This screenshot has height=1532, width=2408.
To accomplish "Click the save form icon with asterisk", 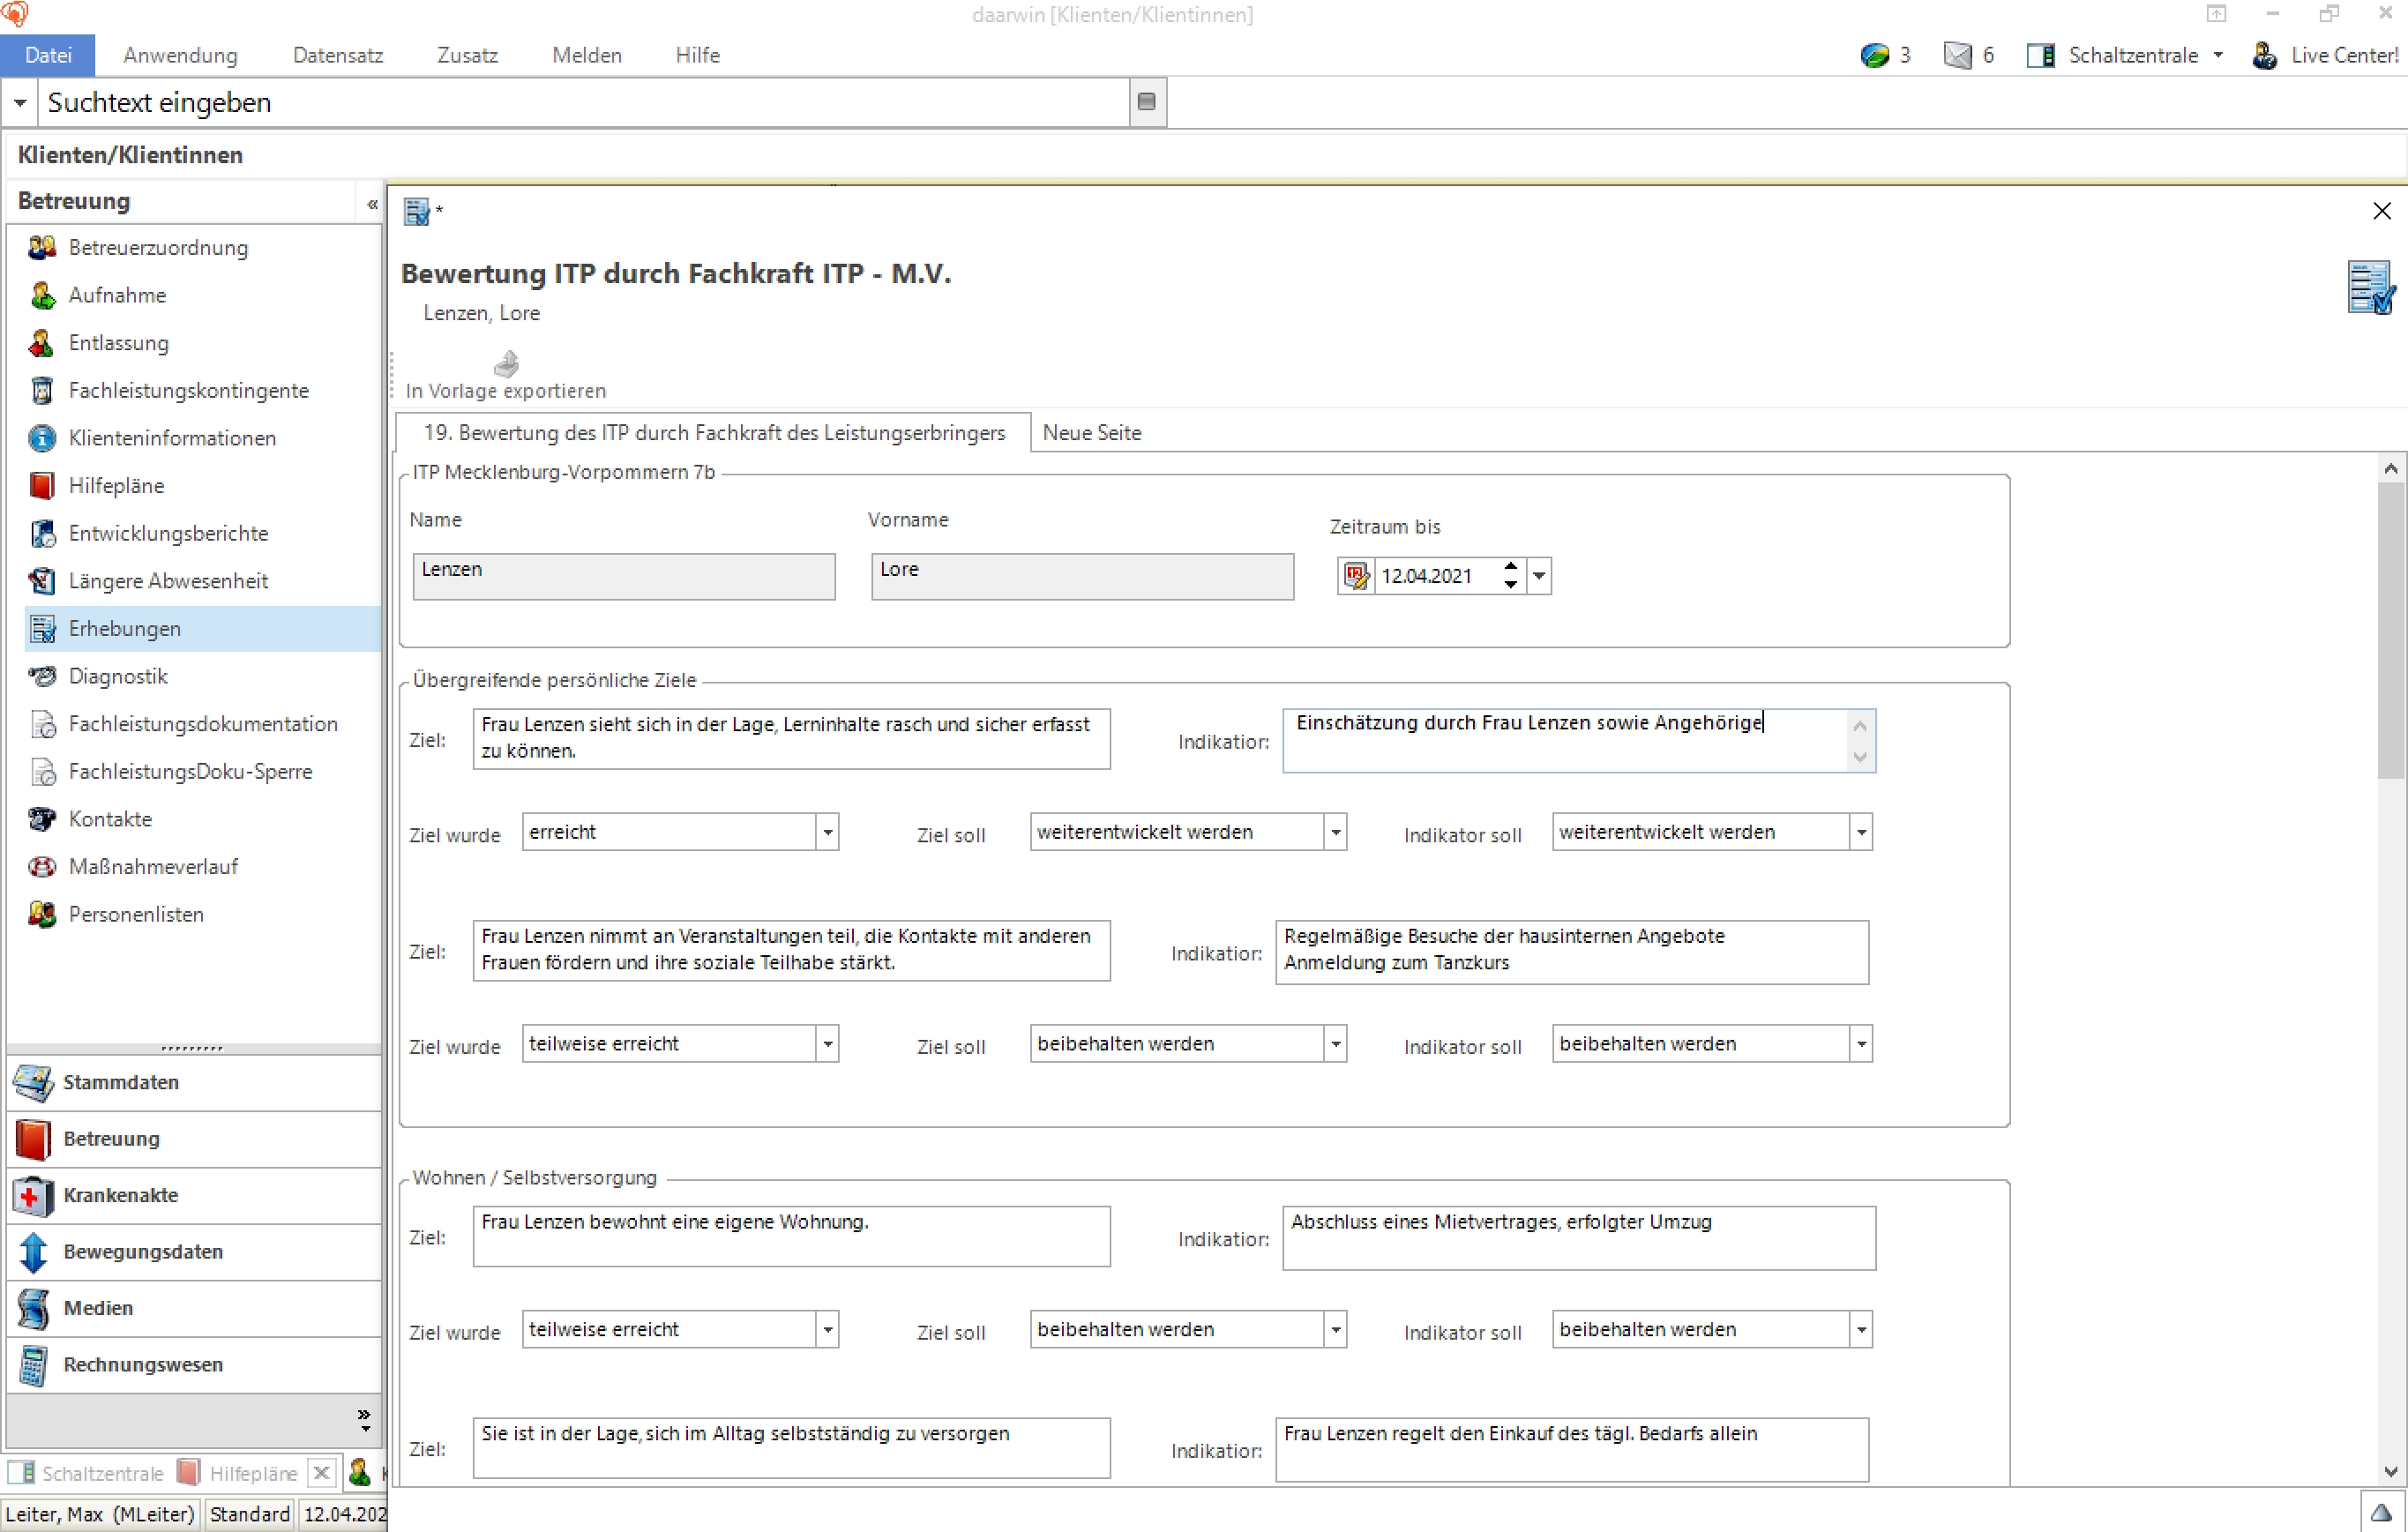I will 417,211.
